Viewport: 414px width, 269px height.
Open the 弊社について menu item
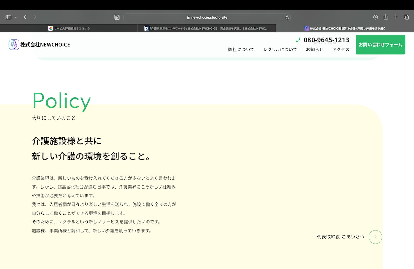coord(241,50)
